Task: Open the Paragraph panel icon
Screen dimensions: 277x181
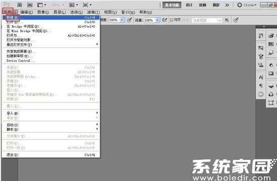Action: click(x=261, y=86)
